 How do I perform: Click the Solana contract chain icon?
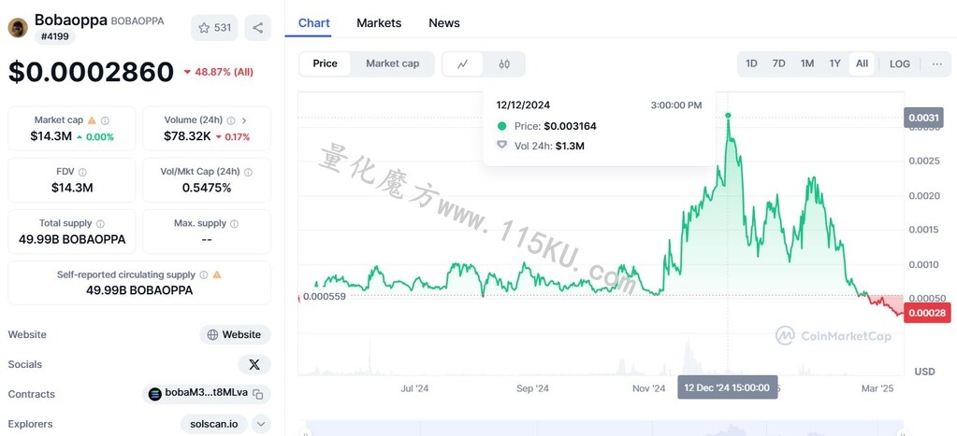pyautogui.click(x=155, y=394)
